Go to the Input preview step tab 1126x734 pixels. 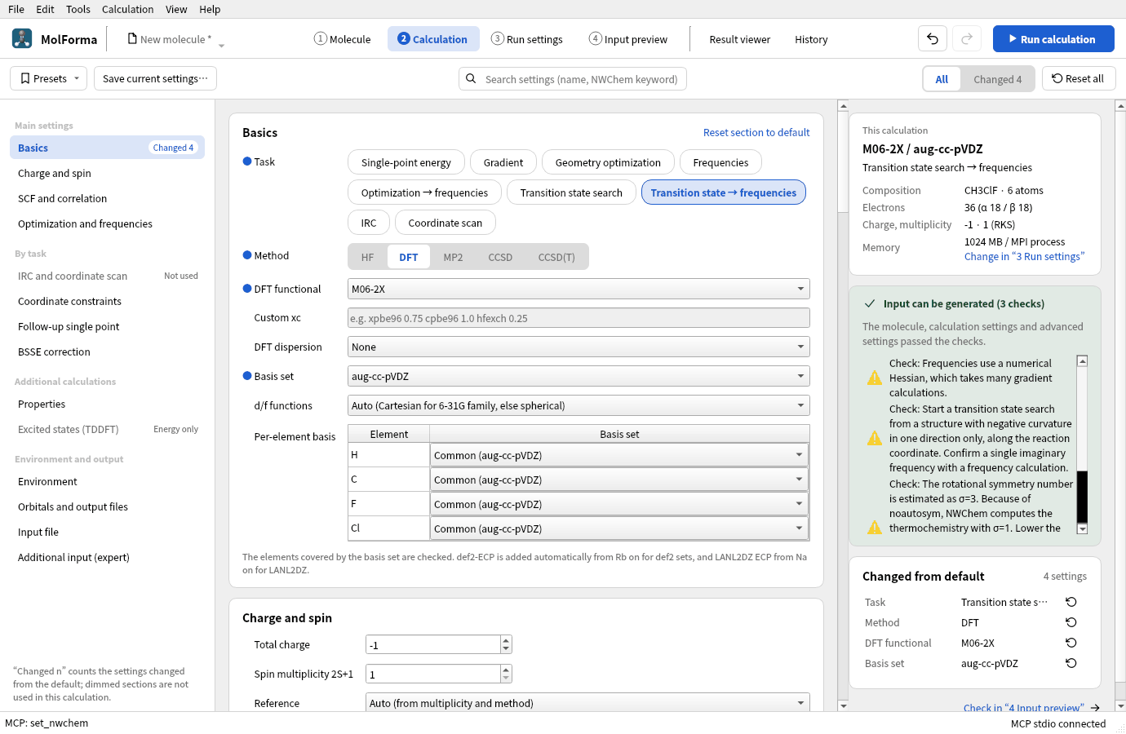click(628, 39)
